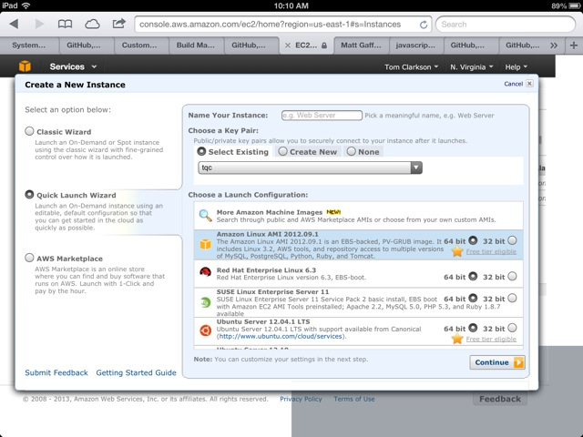Image resolution: width=583 pixels, height=437 pixels.
Task: Select the Quick Launch Wizard option
Action: pos(29,194)
